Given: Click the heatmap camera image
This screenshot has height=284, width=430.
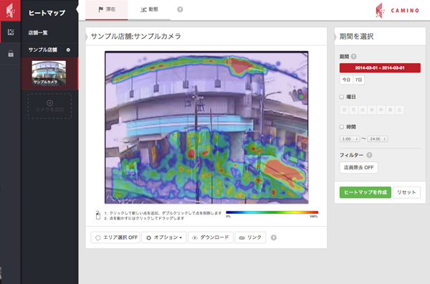Looking at the screenshot, I should pyautogui.click(x=206, y=128).
